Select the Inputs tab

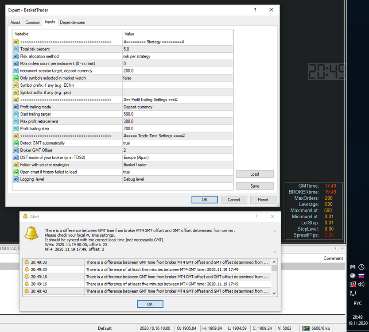point(50,22)
